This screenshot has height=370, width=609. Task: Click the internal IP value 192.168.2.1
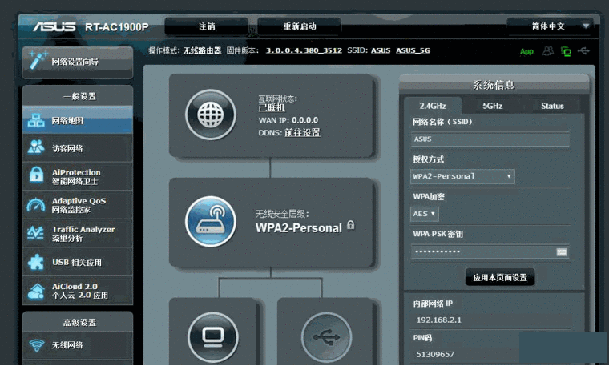coord(439,320)
